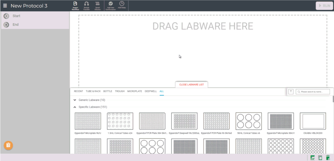334x161 pixels.
Task: Click the New Protocol 3 title
Action: 29,6
